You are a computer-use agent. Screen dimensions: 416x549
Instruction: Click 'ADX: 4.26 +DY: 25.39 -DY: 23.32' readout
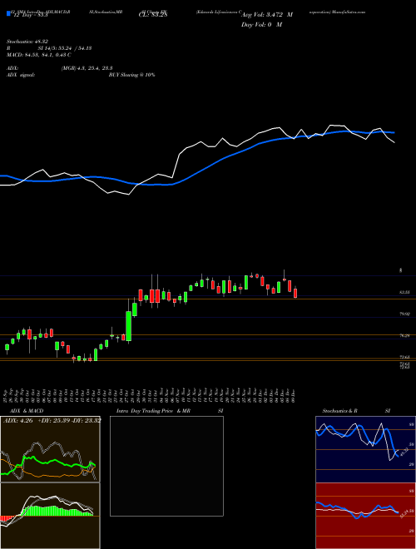(x=52, y=420)
